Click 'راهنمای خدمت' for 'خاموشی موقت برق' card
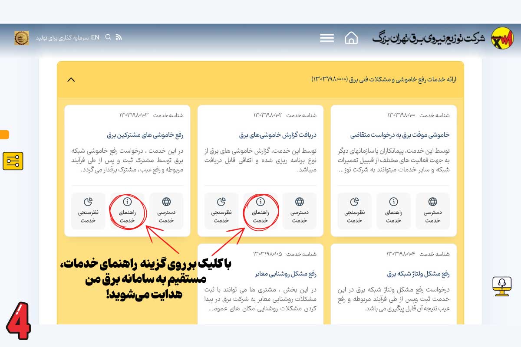This screenshot has height=347, width=521. [x=393, y=211]
